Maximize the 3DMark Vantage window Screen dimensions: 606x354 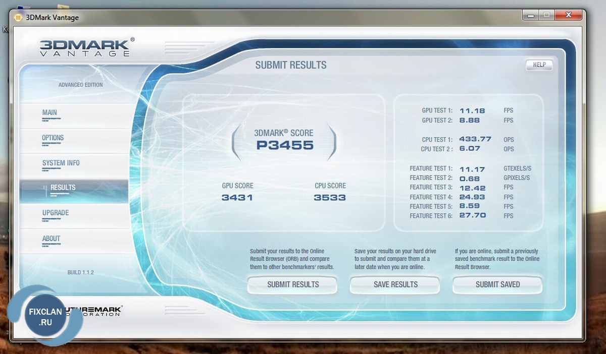545,16
